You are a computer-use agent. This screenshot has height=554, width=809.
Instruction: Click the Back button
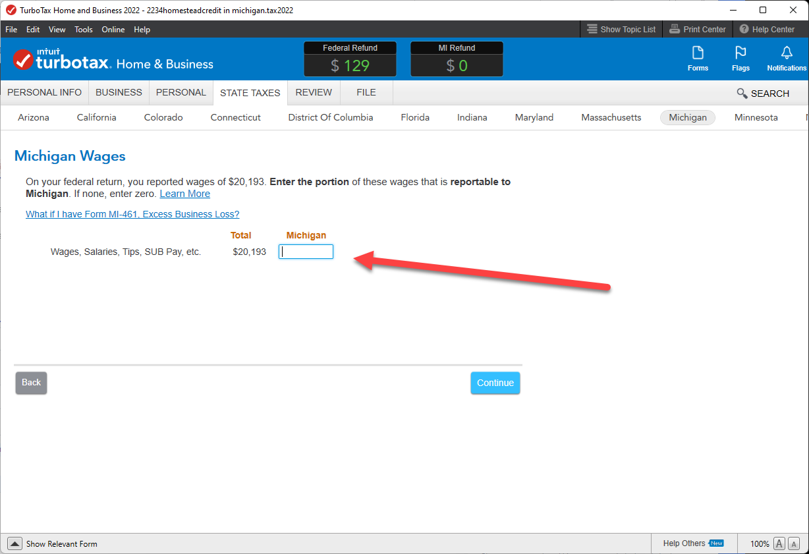pos(31,383)
